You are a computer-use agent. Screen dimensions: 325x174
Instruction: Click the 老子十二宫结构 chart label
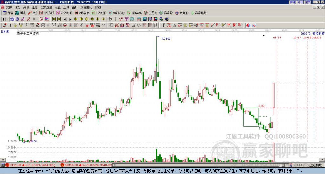[x=28, y=33]
